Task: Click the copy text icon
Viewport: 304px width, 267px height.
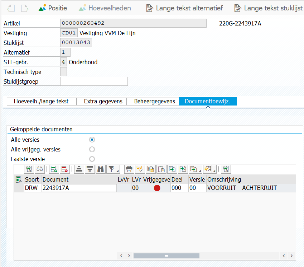Action: coord(151,169)
